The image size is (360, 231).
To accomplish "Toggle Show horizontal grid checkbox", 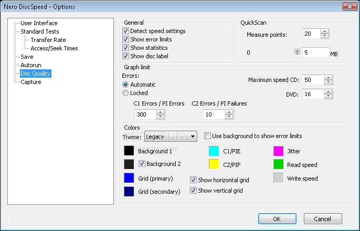I will point(193,180).
